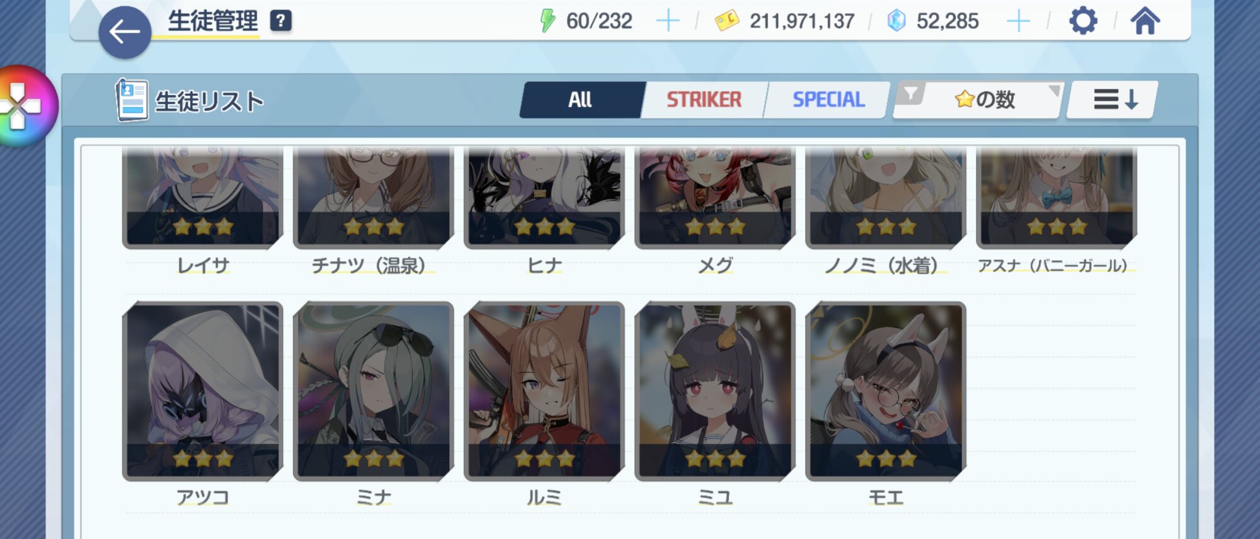Select the モエ student card

(x=886, y=391)
